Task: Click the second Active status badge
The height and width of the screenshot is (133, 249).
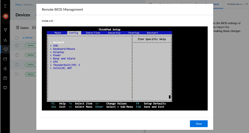Action: coord(31,55)
